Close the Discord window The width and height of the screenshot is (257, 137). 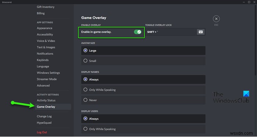coord(254,2)
